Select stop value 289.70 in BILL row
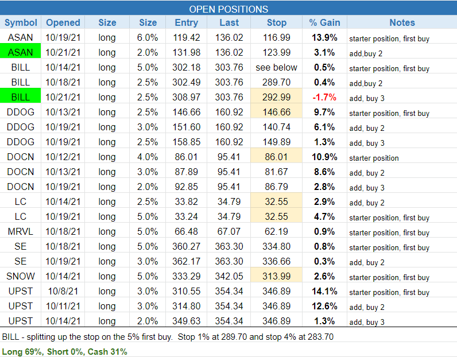Viewport: 457px width, 357px height. 276,82
